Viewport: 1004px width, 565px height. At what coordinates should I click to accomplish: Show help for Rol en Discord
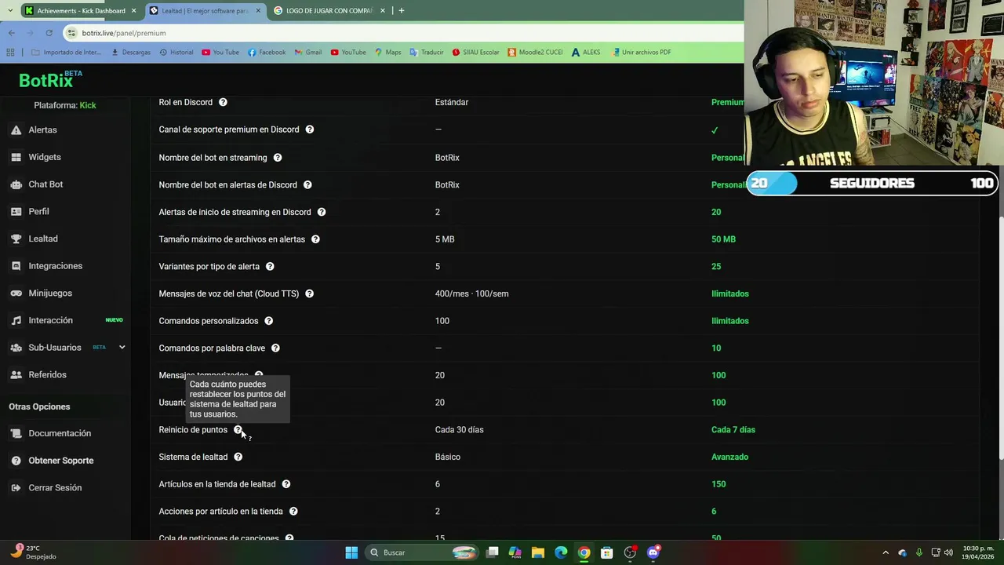coord(223,103)
